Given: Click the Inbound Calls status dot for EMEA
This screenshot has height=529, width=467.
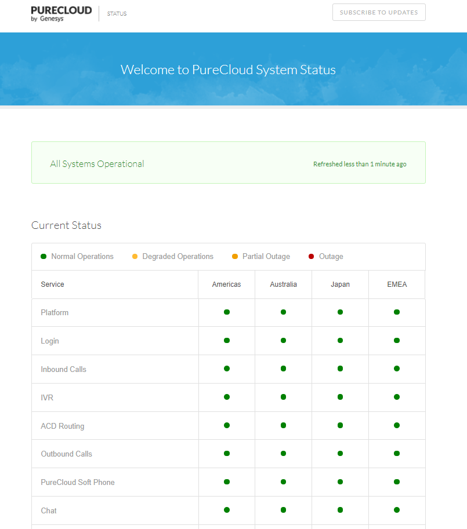Looking at the screenshot, I should coord(397,369).
